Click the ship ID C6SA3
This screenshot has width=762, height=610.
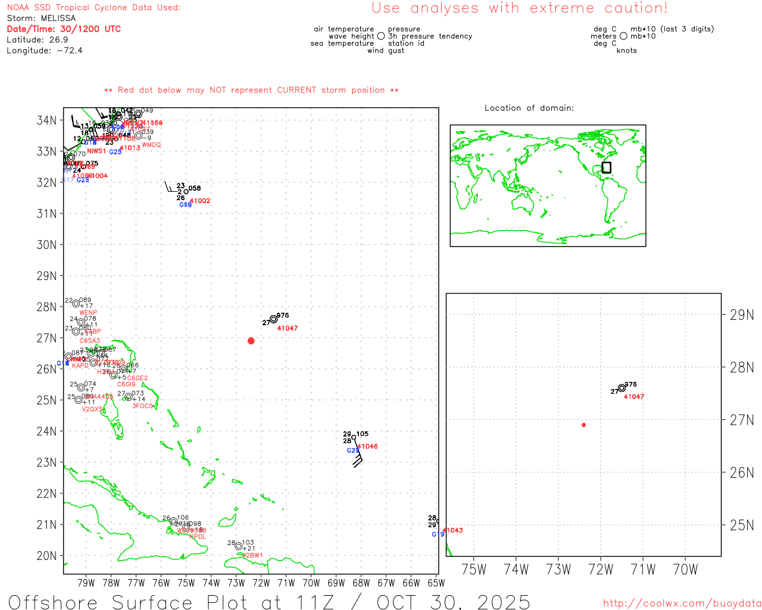[x=90, y=341]
